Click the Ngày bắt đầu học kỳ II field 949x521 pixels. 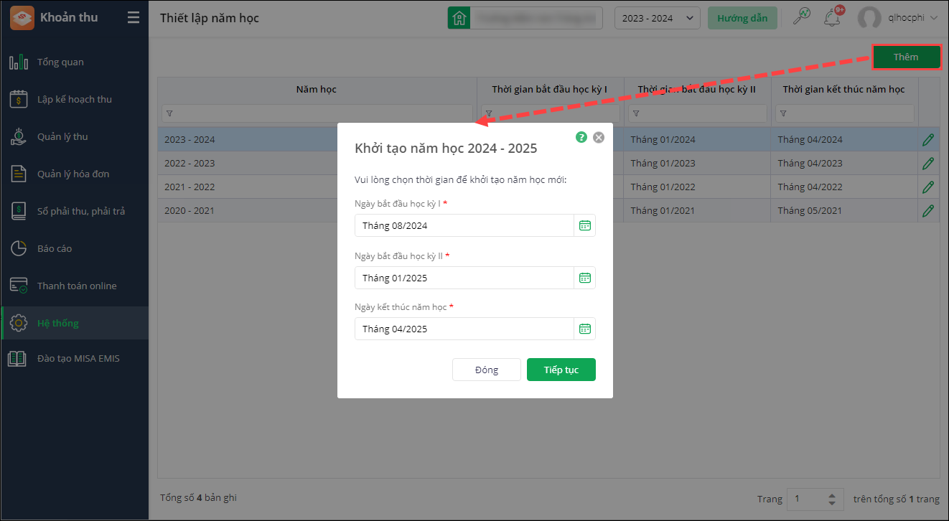point(464,278)
